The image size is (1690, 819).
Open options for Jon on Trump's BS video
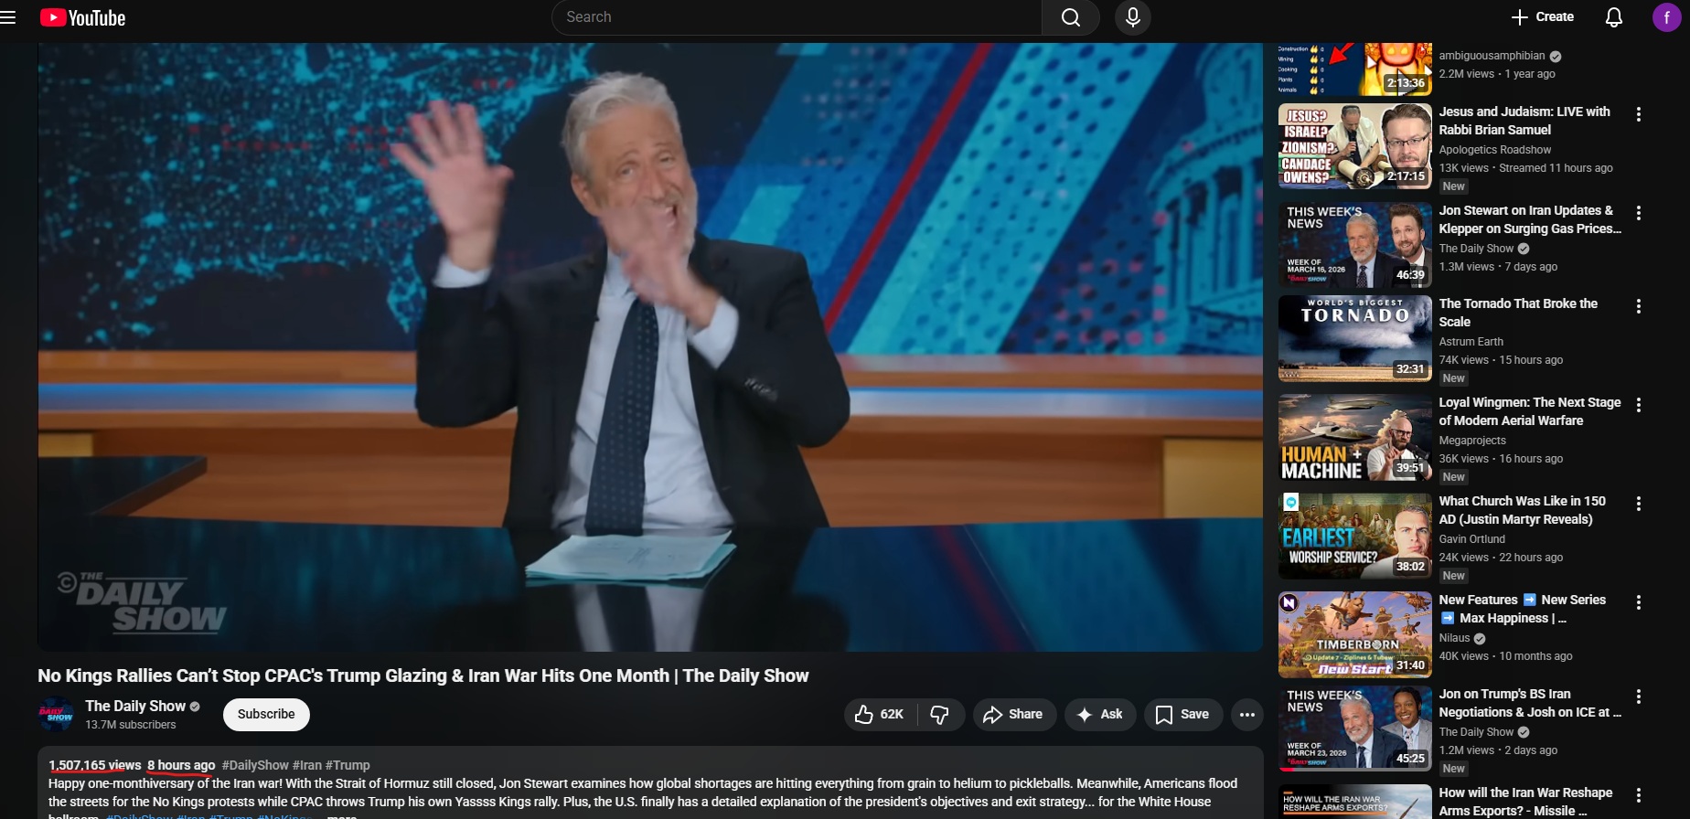point(1638,697)
